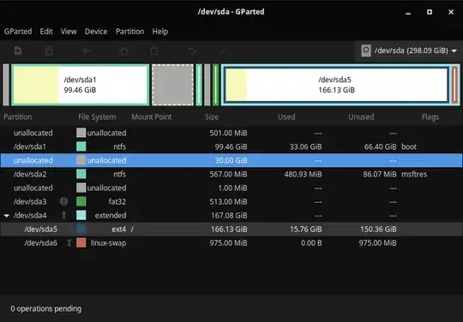This screenshot has height=322, width=463.
Task: Click the Paste partition toolbar icon
Action: tap(153, 51)
